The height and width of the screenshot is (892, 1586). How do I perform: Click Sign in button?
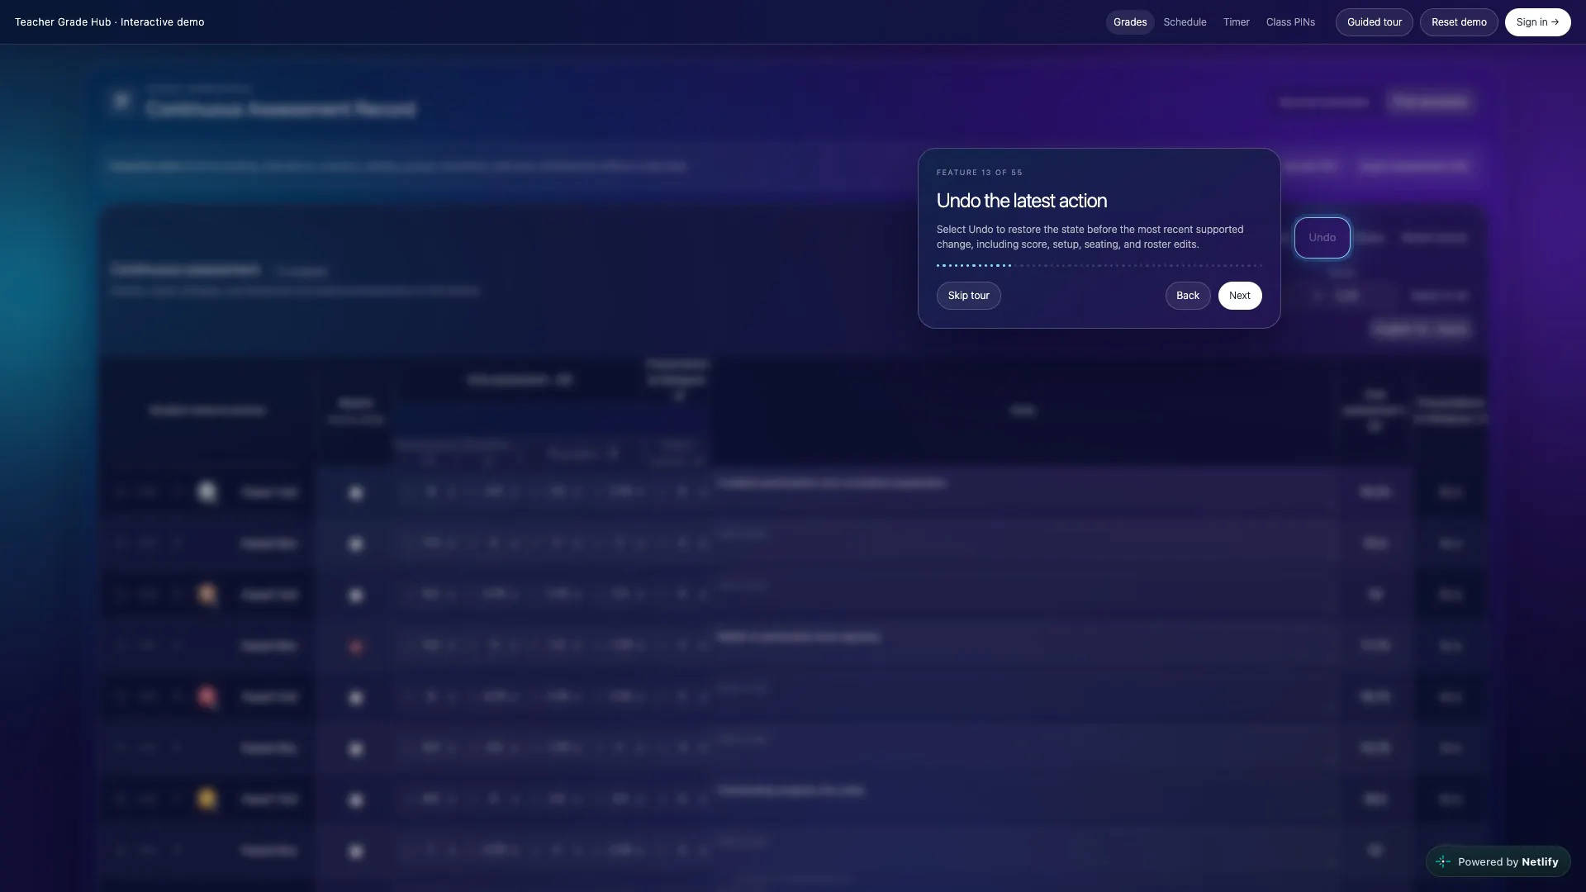point(1537,22)
